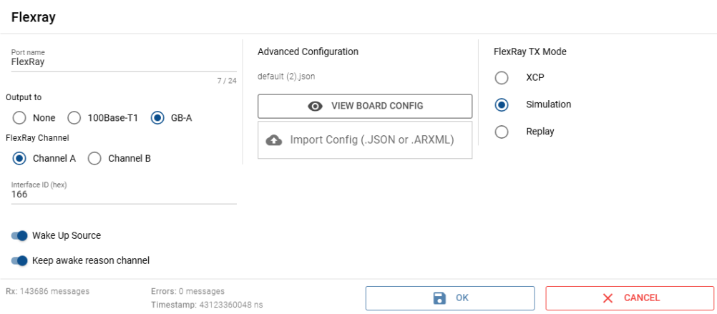
Task: Click the eye icon on View Board Config
Action: coord(315,106)
